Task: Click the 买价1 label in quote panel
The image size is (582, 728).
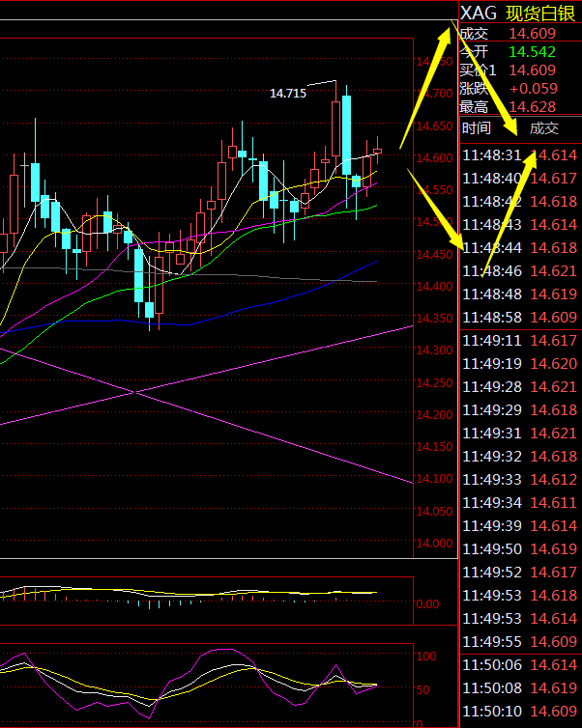Action: coord(478,70)
